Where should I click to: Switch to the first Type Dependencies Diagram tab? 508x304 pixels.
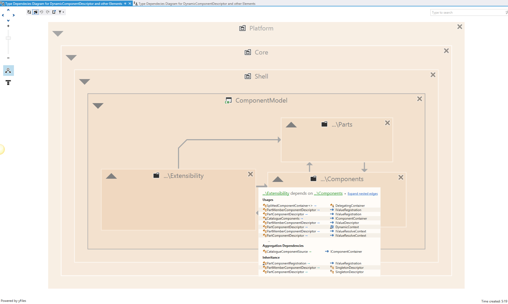click(66, 3)
